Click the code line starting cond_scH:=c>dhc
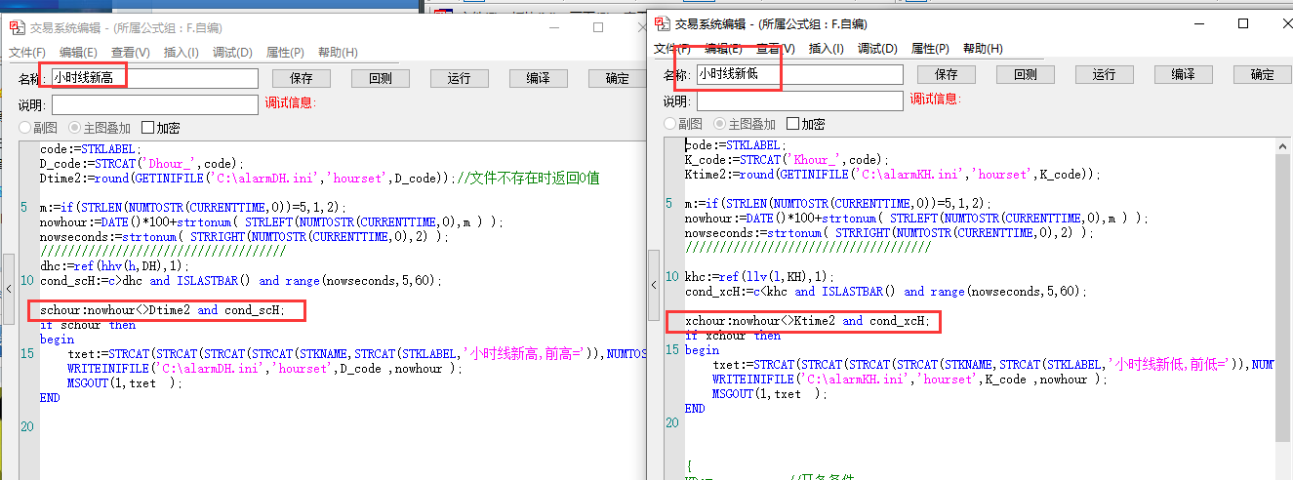 coord(241,280)
